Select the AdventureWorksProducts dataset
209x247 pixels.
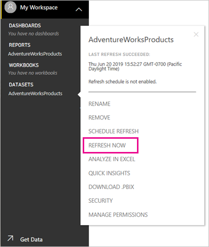click(x=36, y=94)
